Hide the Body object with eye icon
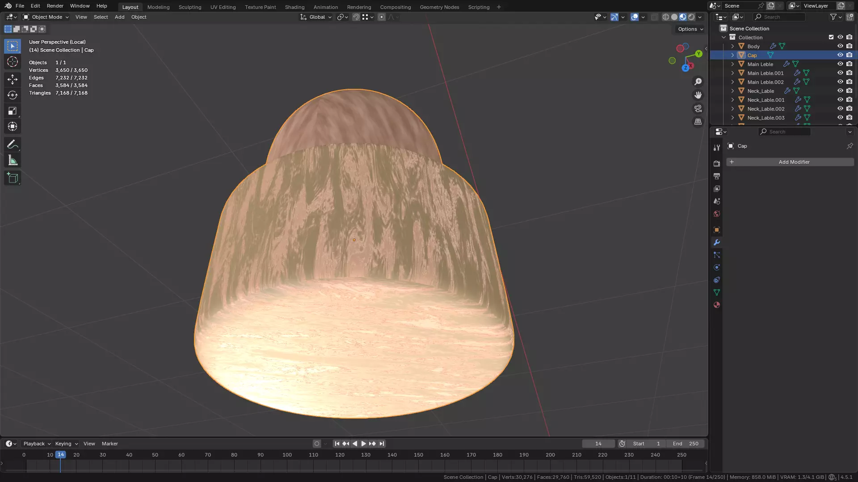 coord(840,46)
